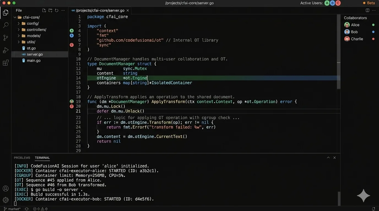This screenshot has height=211, width=379.
Task: Close the terminal panel
Action: click(x=335, y=158)
